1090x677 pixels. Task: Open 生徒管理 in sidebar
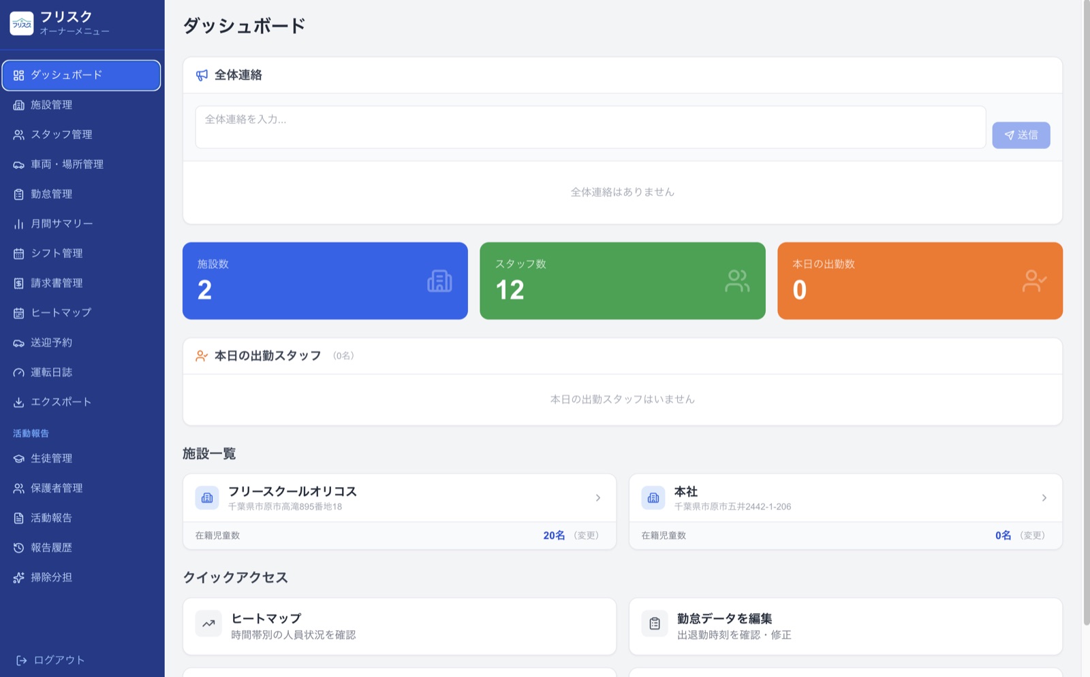point(82,459)
